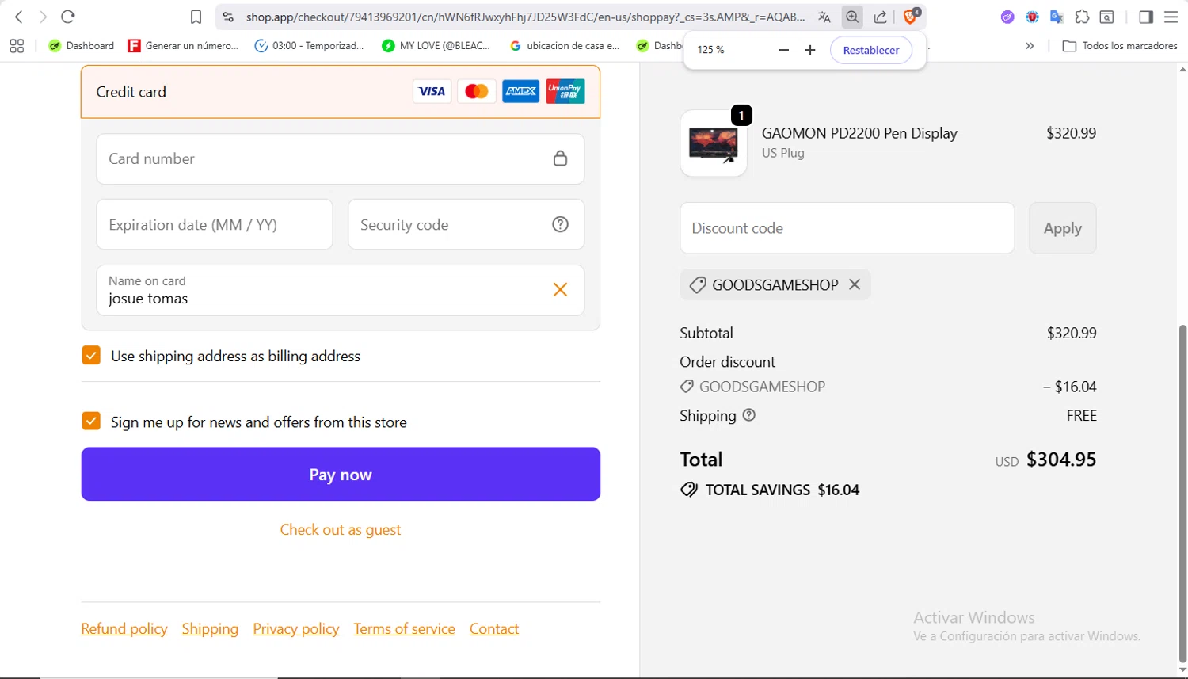Open the Privacy policy link
The width and height of the screenshot is (1188, 679).
296,628
